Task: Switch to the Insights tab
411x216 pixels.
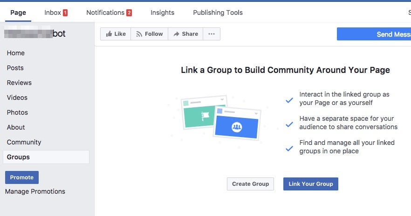Action: pyautogui.click(x=162, y=13)
